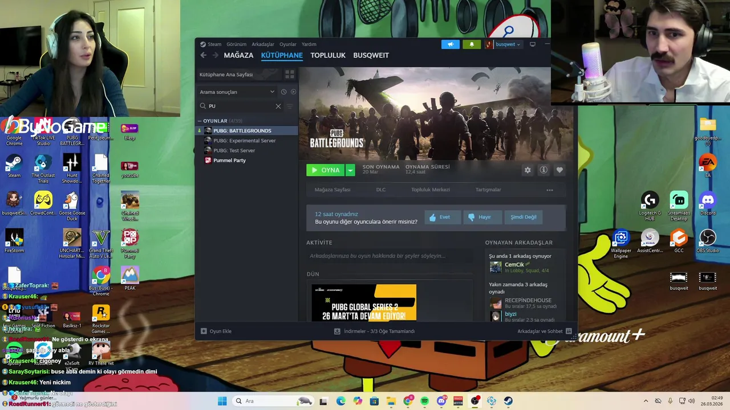This screenshot has height=410, width=730.
Task: Open the PEAK desktop shortcut
Action: point(130,279)
